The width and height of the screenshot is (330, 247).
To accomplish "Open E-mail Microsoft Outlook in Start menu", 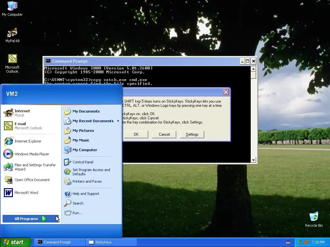I will (x=31, y=126).
